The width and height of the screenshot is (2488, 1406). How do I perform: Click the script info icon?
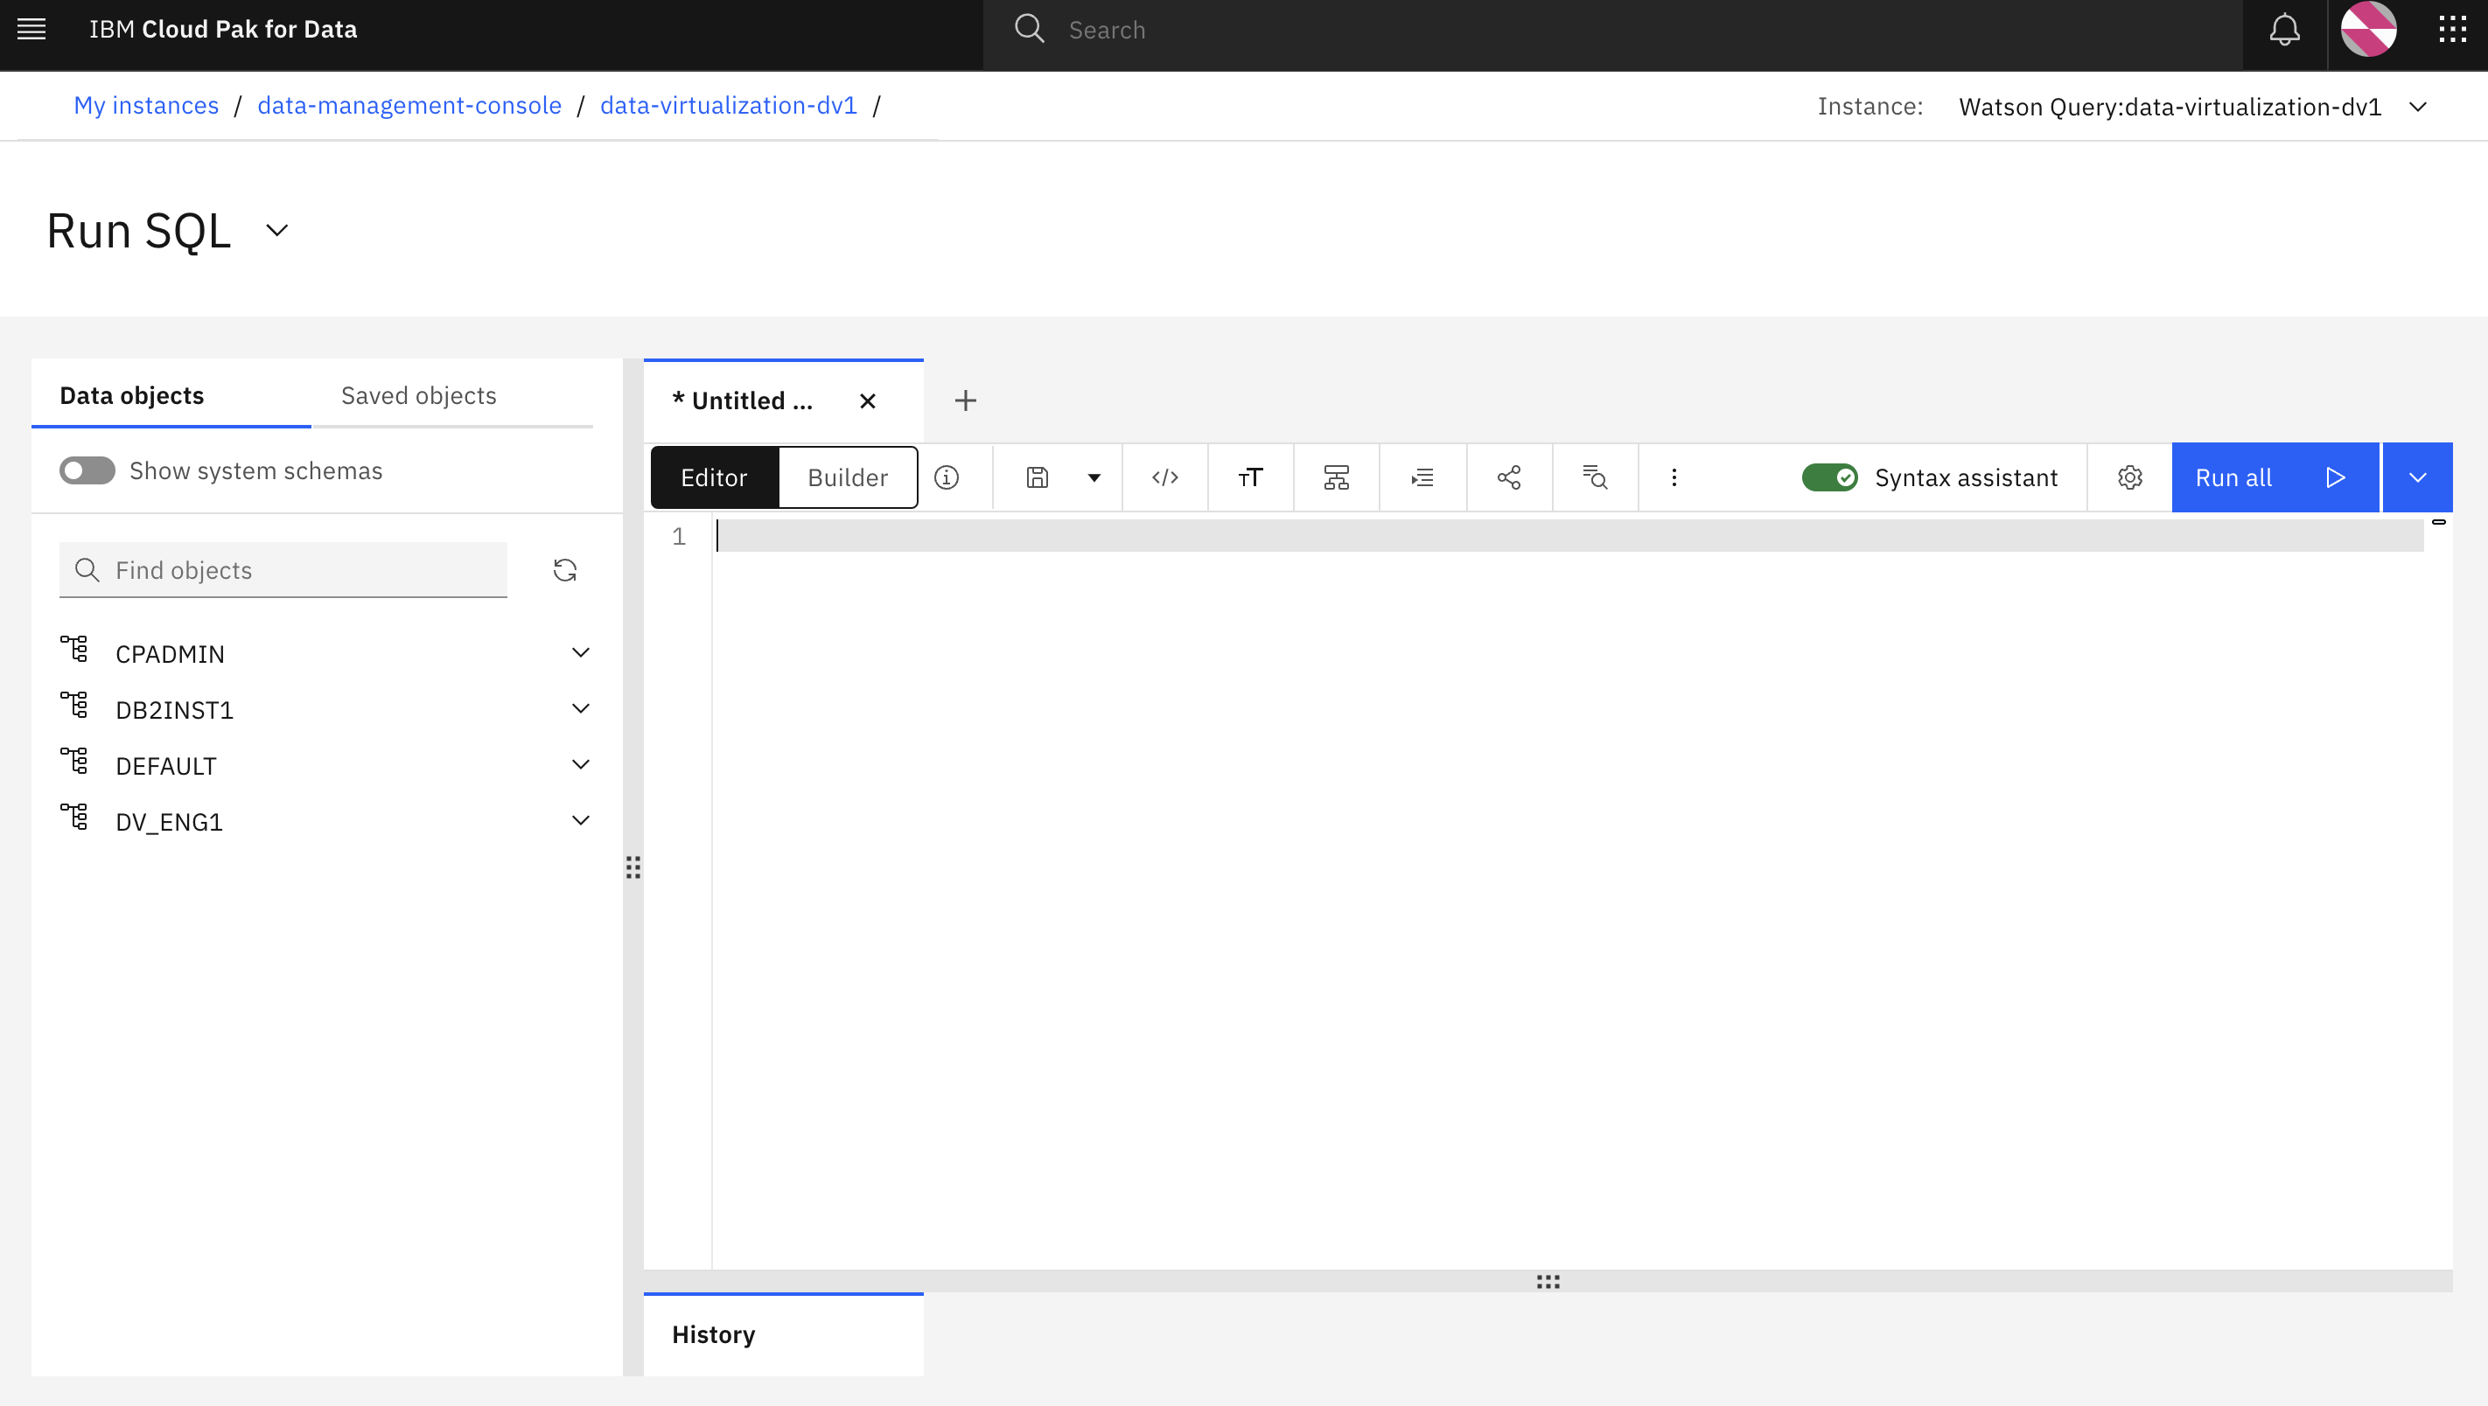click(947, 477)
